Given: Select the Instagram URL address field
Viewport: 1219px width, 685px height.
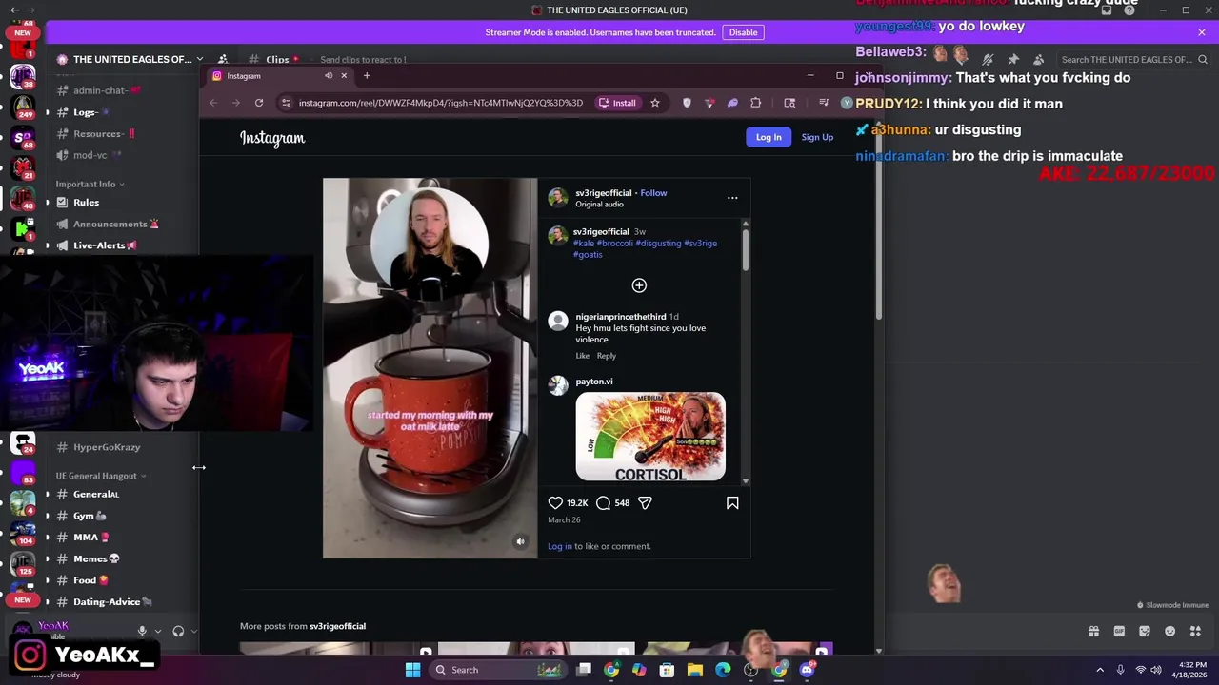Looking at the screenshot, I should click(440, 103).
